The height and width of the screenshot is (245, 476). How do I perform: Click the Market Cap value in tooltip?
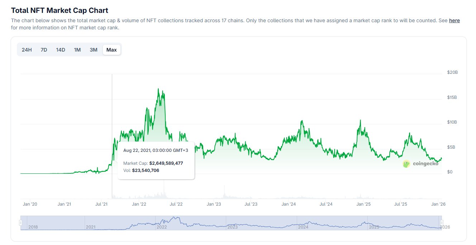[x=166, y=163]
